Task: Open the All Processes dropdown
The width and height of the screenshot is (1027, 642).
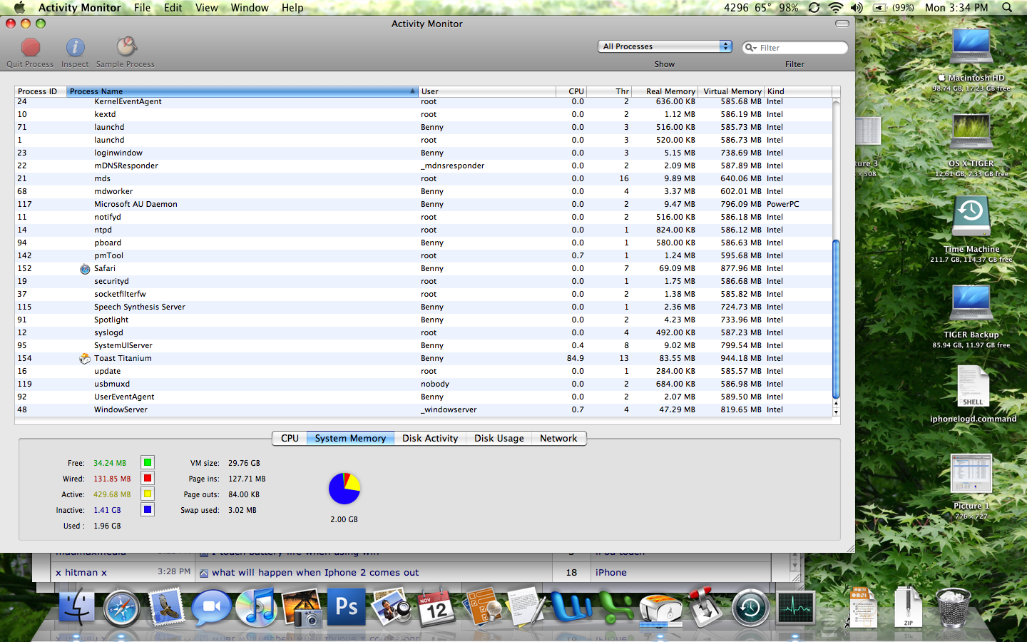Action: (x=665, y=46)
